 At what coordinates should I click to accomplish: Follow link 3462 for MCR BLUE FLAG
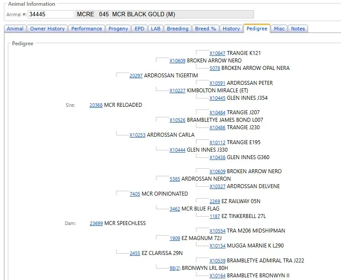click(174, 209)
